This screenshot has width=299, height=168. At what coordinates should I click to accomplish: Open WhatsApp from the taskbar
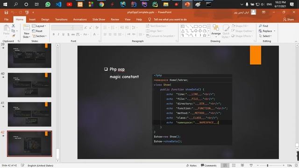tap(48, 4)
